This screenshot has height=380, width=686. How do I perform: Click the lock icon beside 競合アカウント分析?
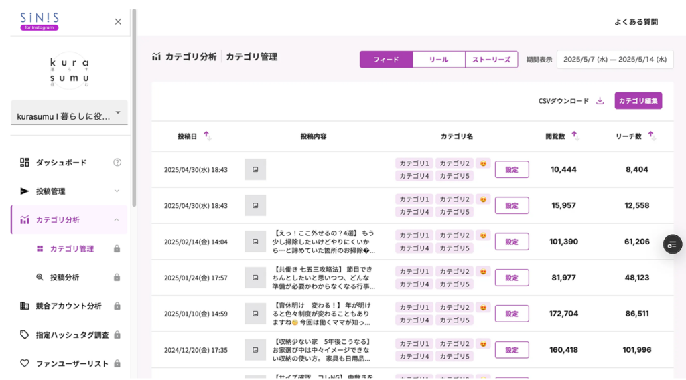click(x=117, y=306)
